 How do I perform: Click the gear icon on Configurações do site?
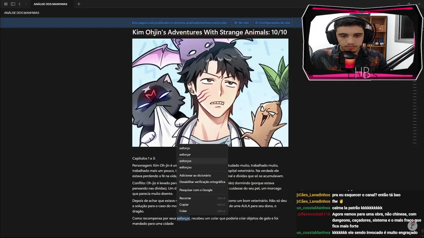(256, 23)
